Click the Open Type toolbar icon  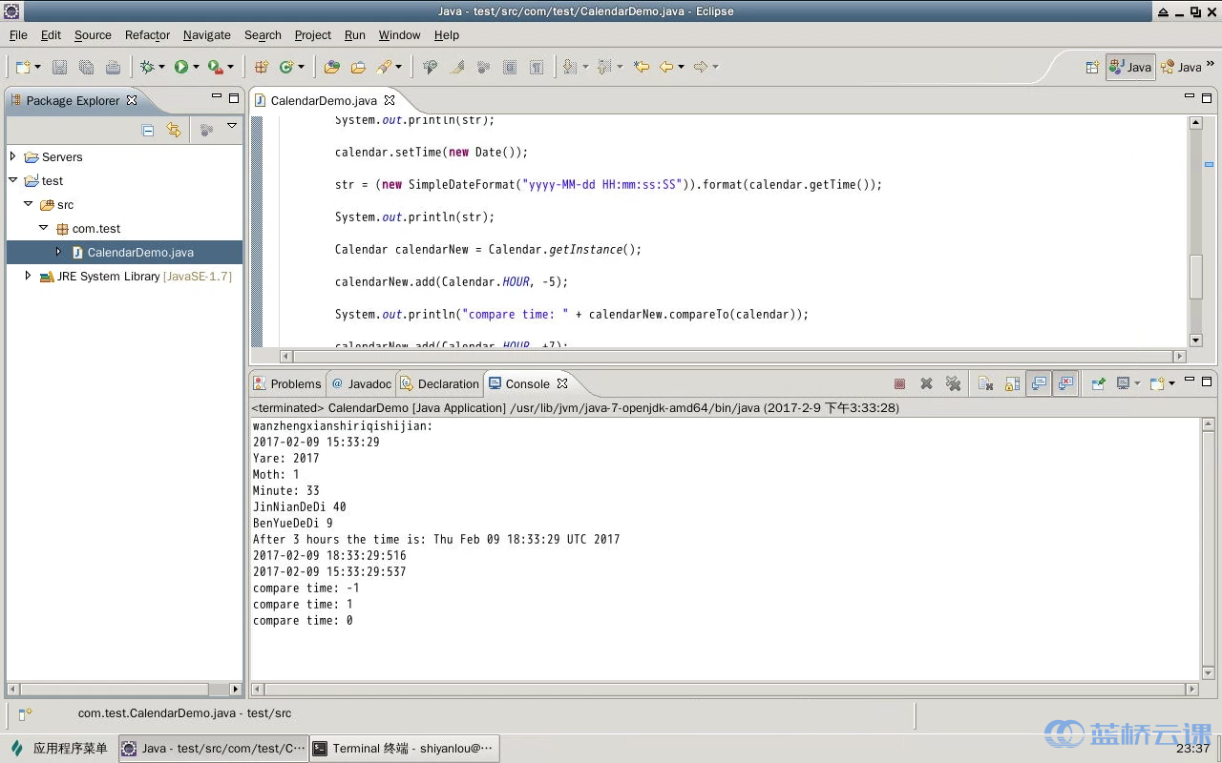tap(331, 67)
